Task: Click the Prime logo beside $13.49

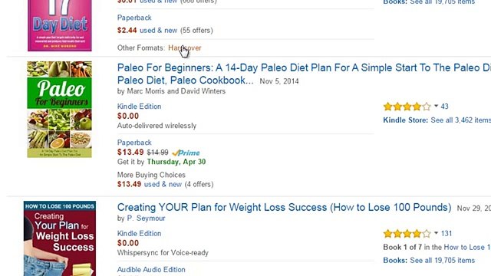Action: (186, 153)
